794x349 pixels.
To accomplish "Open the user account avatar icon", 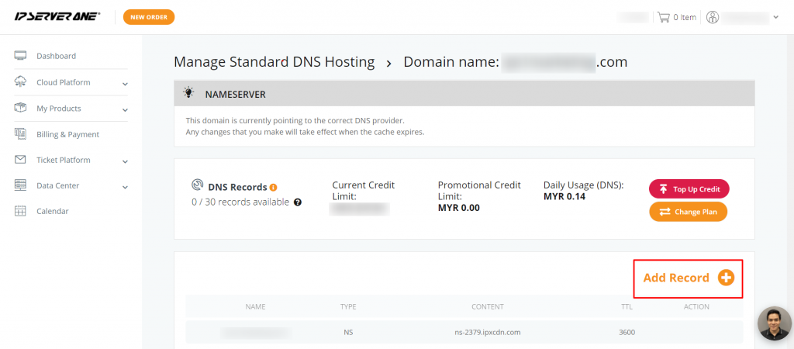I will (713, 17).
